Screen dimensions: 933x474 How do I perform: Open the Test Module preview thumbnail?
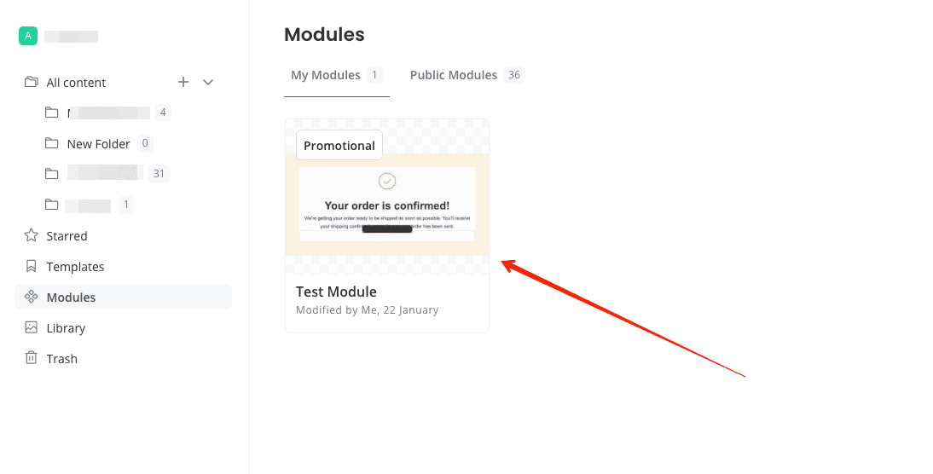(387, 196)
